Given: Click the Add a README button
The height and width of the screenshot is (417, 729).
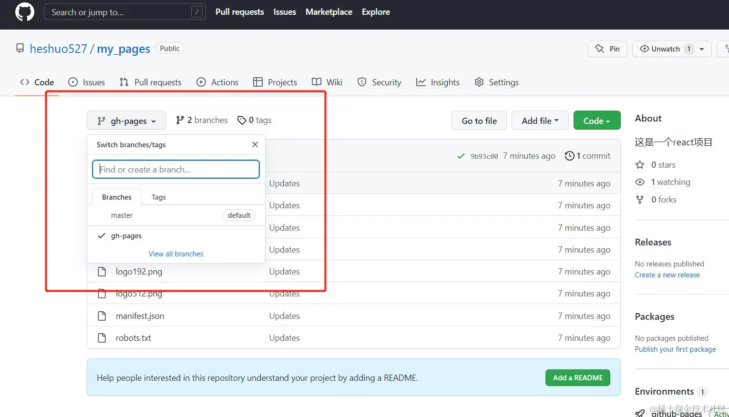Looking at the screenshot, I should coord(578,378).
